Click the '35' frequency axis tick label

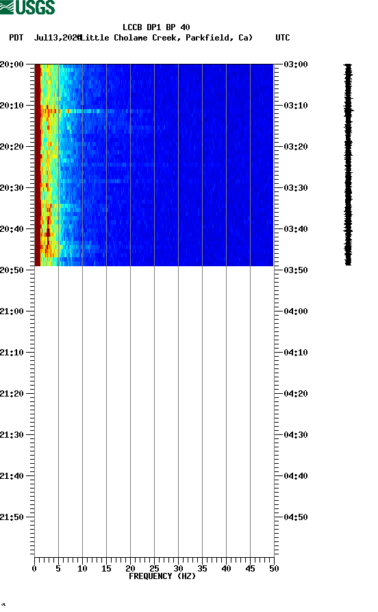click(202, 569)
